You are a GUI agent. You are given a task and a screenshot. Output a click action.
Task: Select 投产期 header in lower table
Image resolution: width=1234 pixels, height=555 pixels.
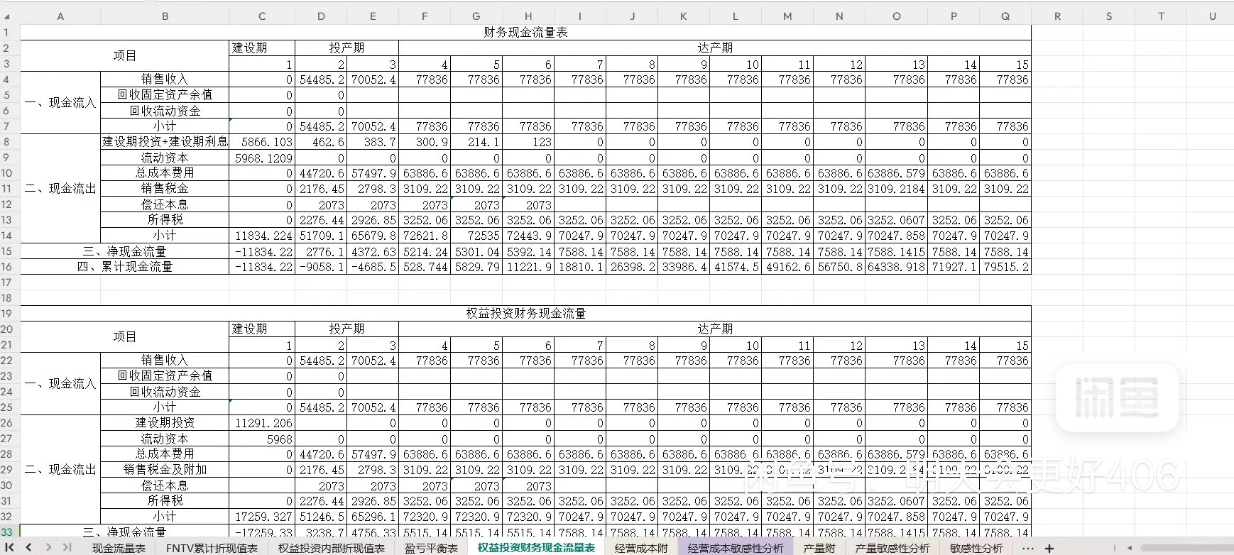(346, 329)
